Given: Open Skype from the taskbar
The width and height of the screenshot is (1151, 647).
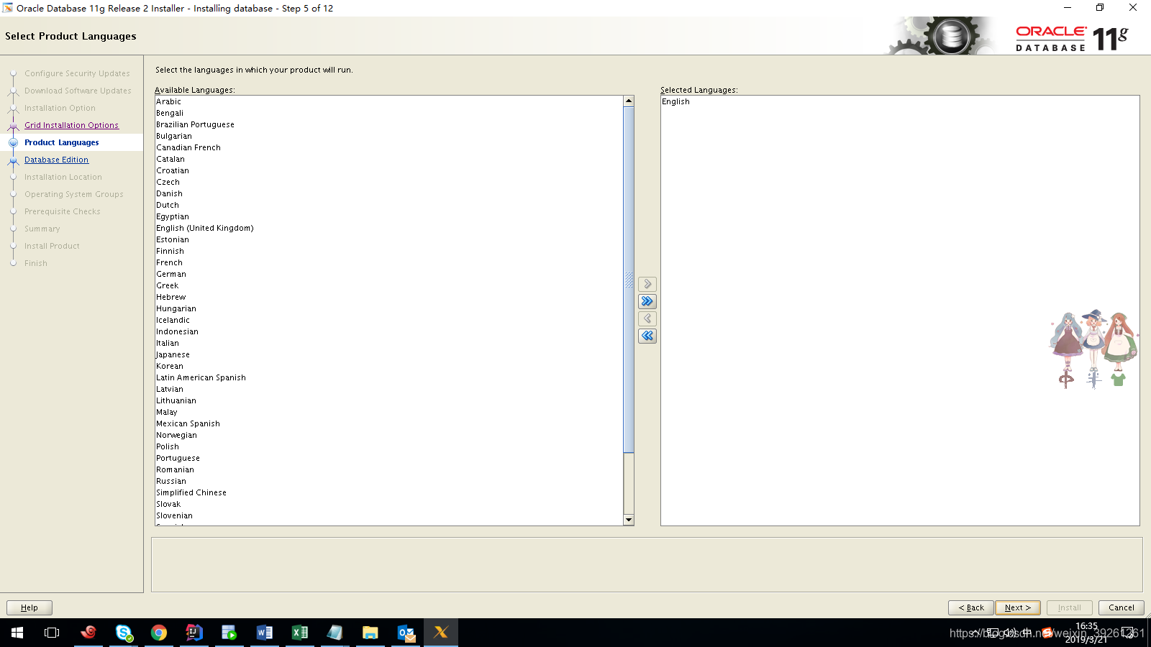Looking at the screenshot, I should pyautogui.click(x=124, y=633).
